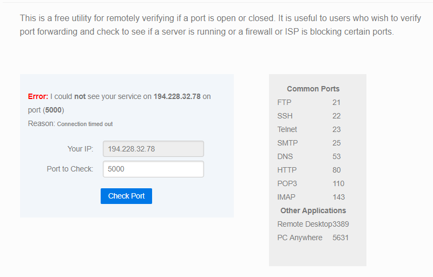This screenshot has width=433, height=277.
Task: Click the Check Port button
Action: (x=126, y=196)
